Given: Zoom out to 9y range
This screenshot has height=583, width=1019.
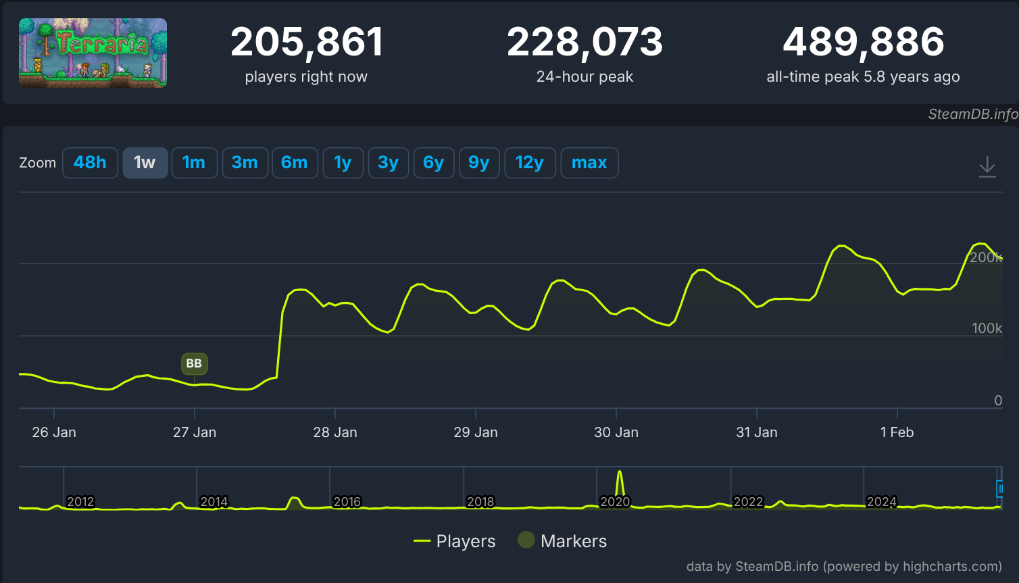Looking at the screenshot, I should pyautogui.click(x=478, y=163).
